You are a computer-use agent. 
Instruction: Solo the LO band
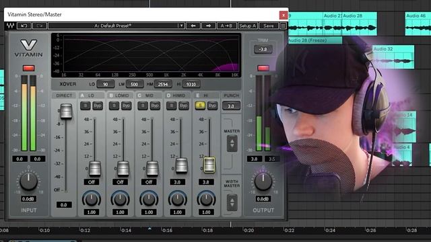click(86, 106)
